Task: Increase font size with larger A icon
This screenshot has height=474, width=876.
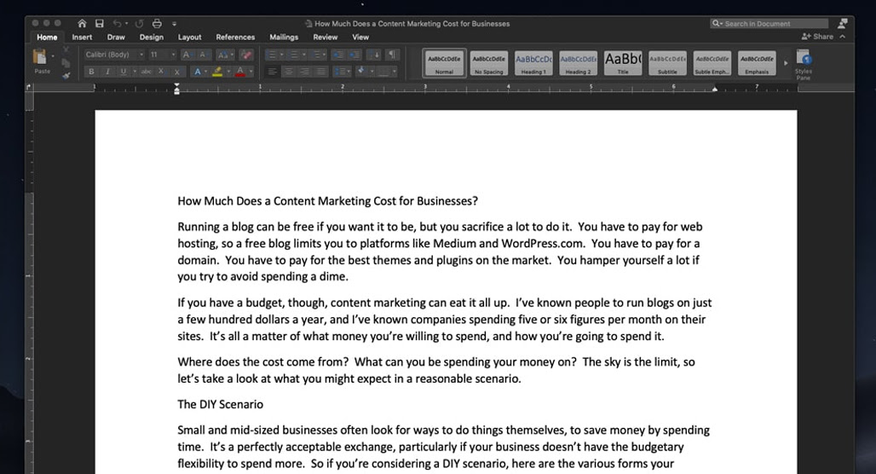Action: tap(187, 55)
